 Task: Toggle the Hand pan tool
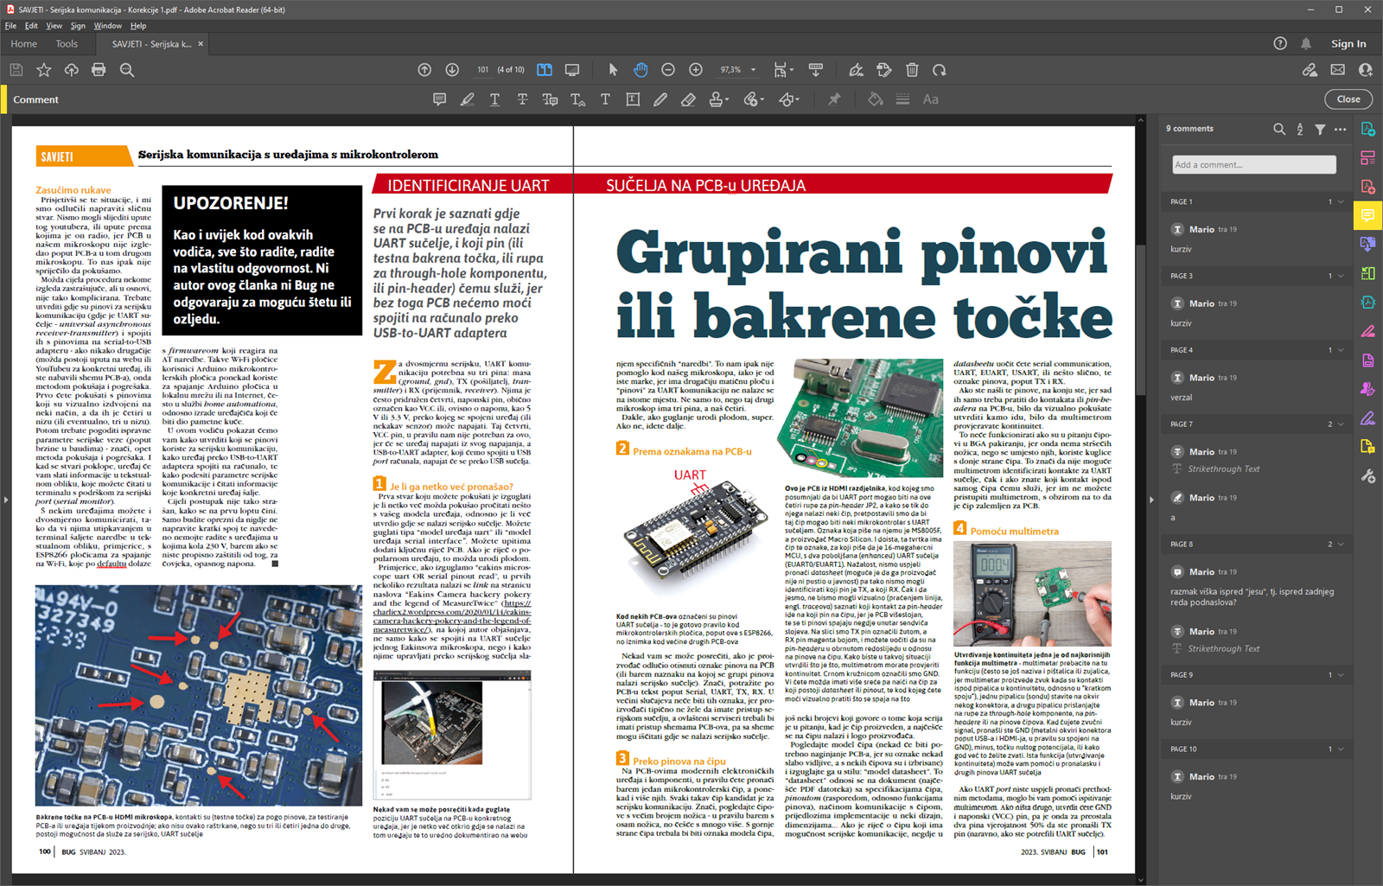click(641, 70)
